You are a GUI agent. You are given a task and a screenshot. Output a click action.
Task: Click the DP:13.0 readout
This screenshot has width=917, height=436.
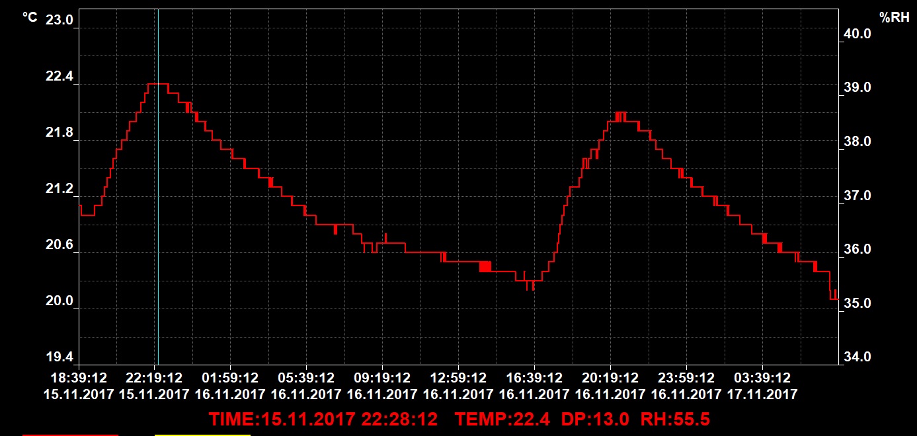(x=594, y=419)
